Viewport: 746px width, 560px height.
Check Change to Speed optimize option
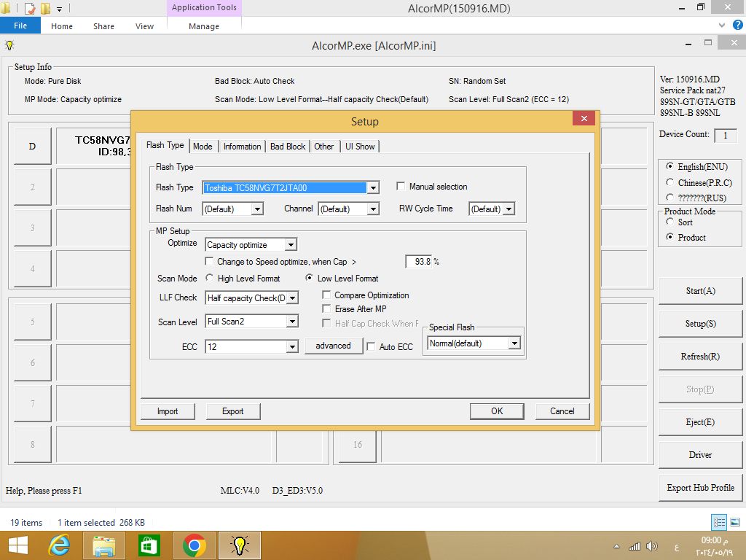(x=209, y=261)
